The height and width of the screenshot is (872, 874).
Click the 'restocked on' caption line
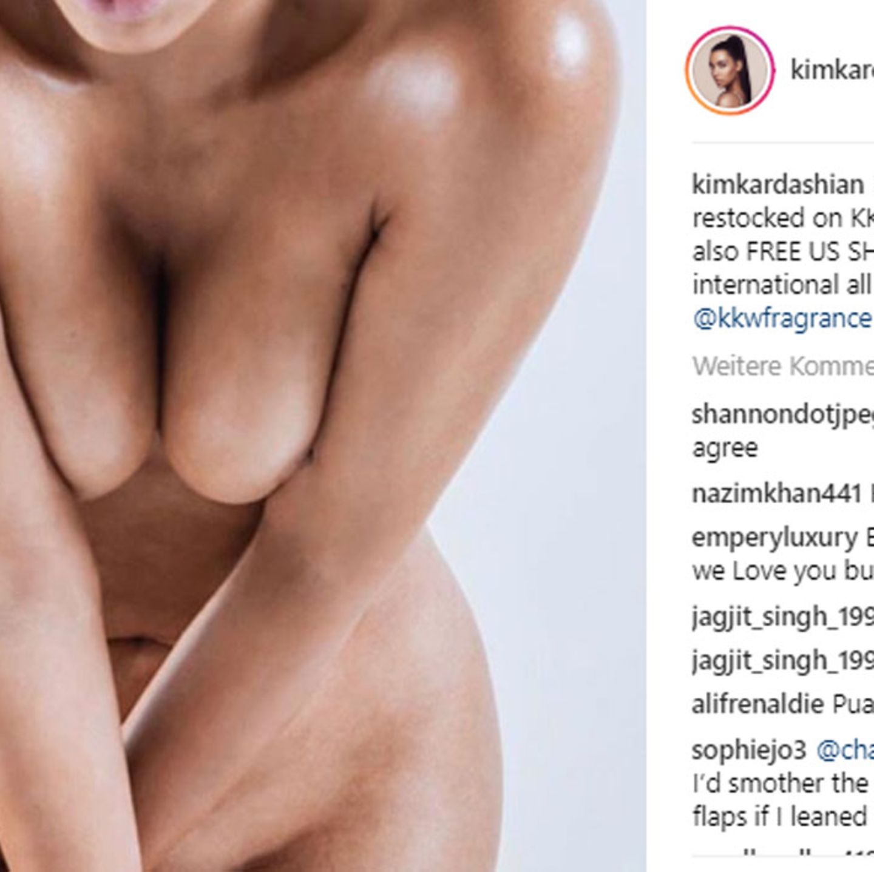783,218
